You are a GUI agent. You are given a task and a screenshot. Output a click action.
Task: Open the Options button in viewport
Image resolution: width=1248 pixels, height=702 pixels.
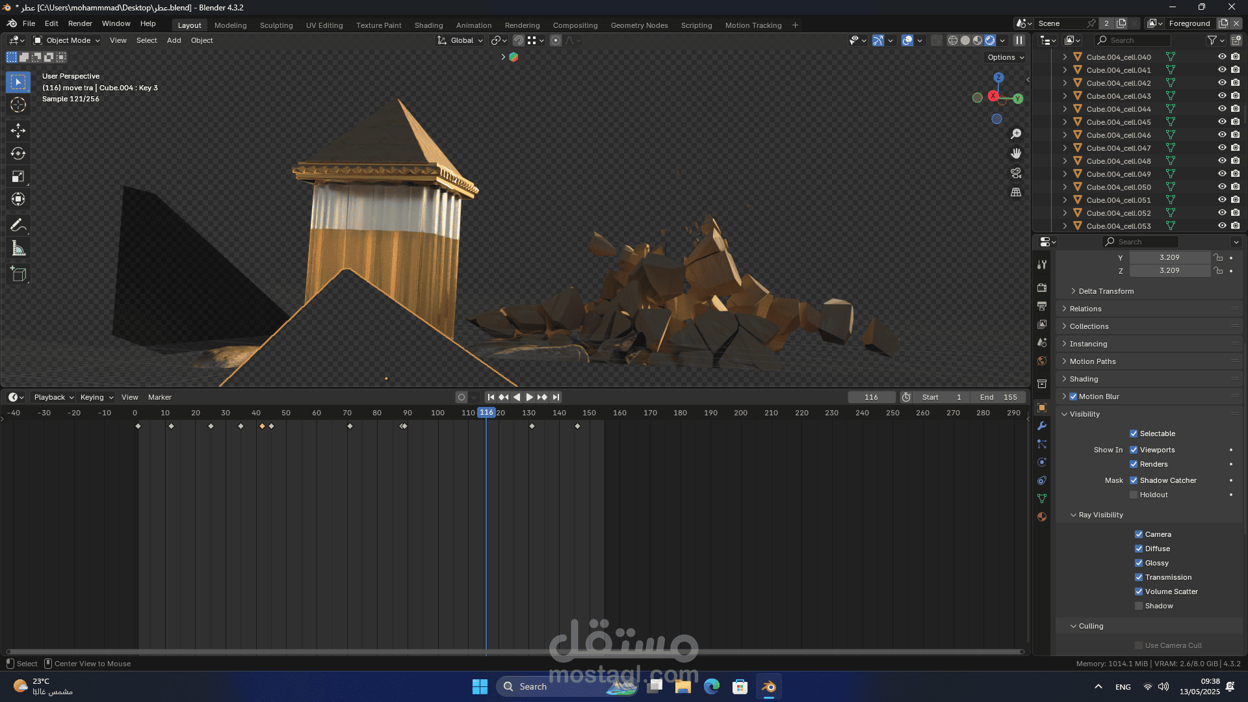(x=1006, y=57)
